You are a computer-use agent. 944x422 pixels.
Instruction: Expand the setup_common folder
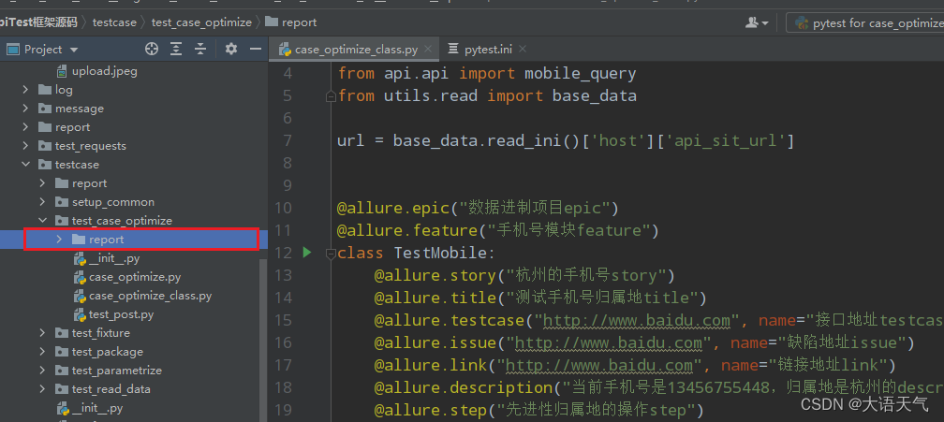tap(42, 202)
